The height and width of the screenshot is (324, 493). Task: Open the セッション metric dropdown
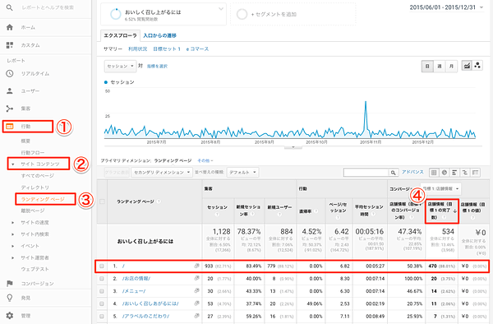click(x=121, y=66)
